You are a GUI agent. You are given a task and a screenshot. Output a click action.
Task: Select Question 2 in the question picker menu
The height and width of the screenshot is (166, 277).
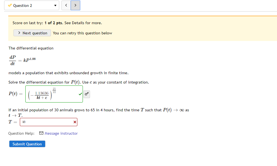point(32,5)
